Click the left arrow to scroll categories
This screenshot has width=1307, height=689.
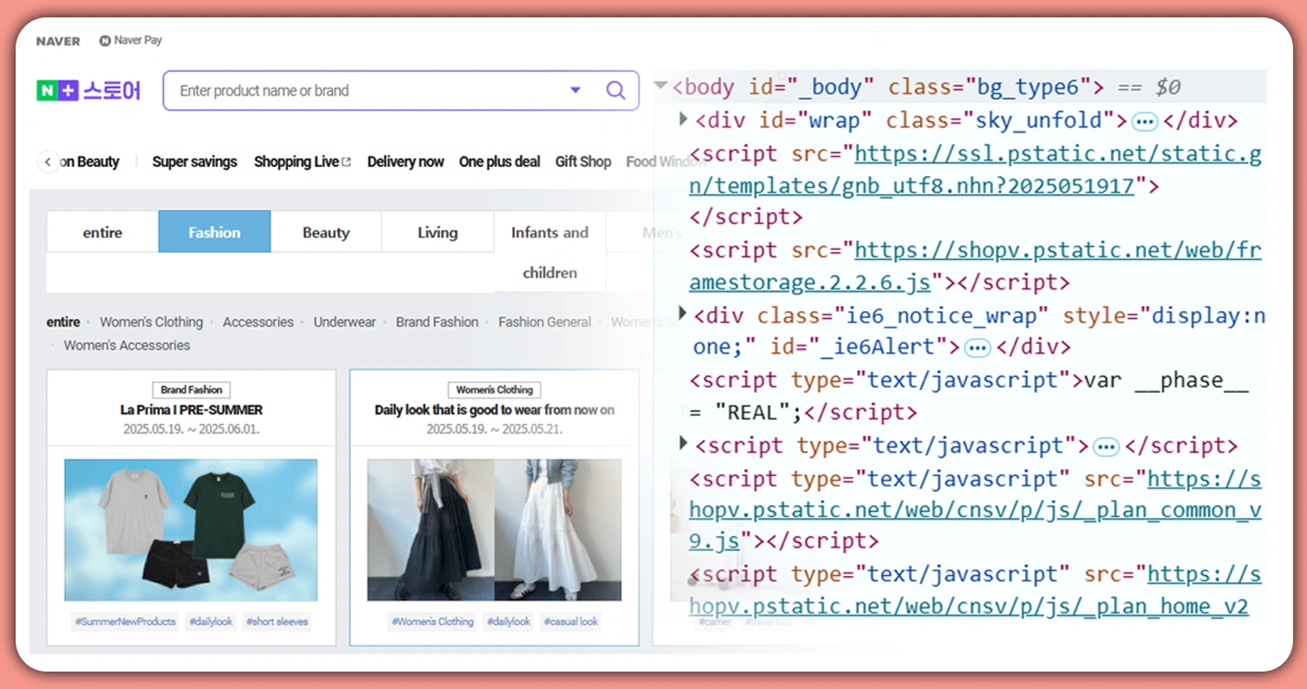(x=48, y=162)
